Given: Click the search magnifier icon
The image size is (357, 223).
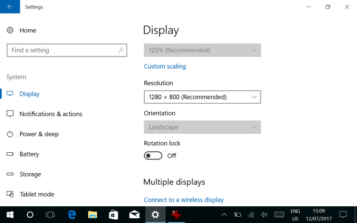Looking at the screenshot, I should (x=121, y=50).
